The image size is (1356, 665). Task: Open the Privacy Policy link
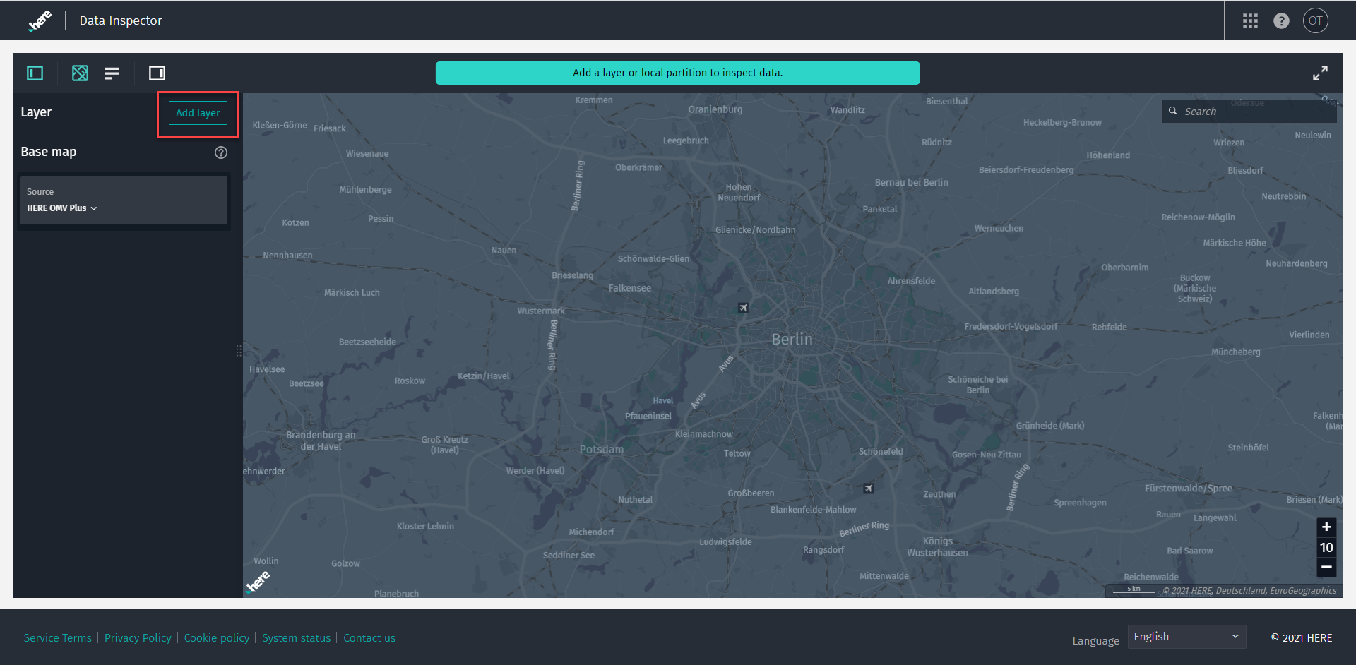point(138,638)
